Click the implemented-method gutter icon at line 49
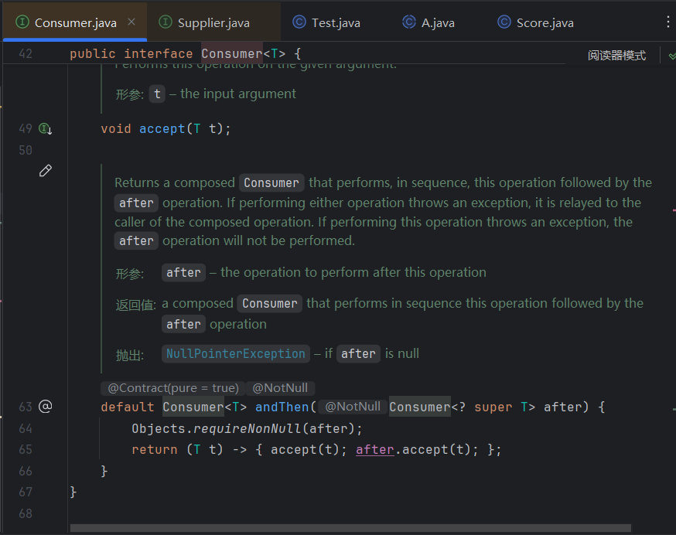The image size is (676, 535). pyautogui.click(x=46, y=128)
